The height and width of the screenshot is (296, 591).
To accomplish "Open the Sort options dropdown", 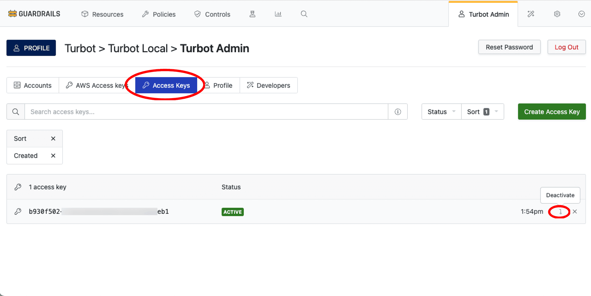I will pos(482,112).
